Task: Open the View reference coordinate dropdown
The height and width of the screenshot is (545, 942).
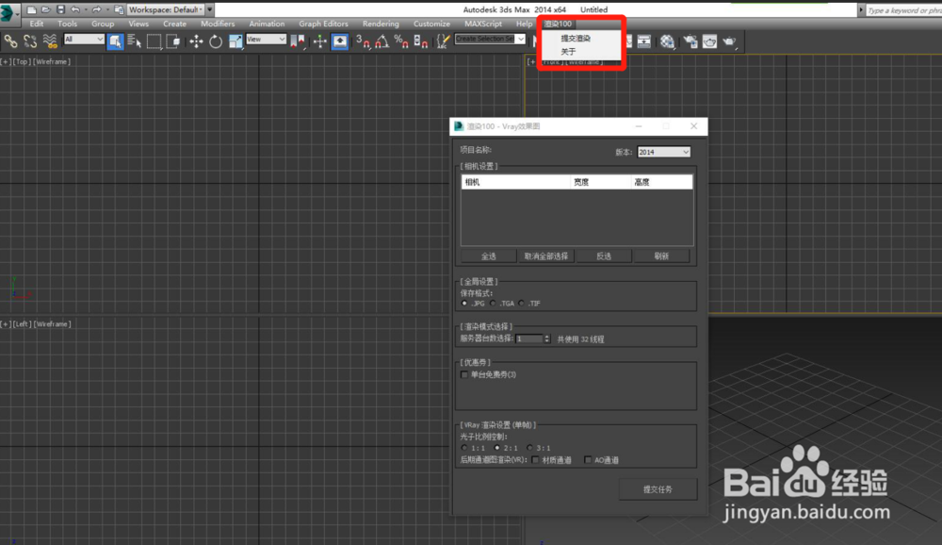Action: pyautogui.click(x=266, y=39)
